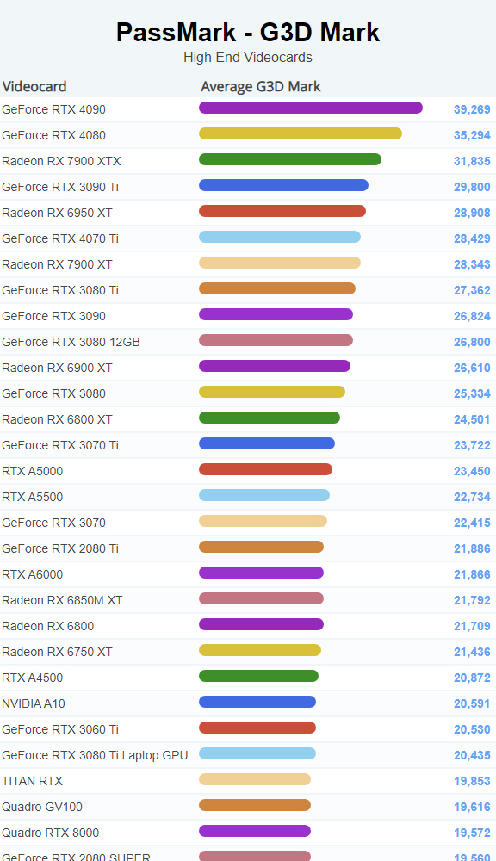Click the RTX A4500 name
The height and width of the screenshot is (861, 496).
click(x=33, y=677)
